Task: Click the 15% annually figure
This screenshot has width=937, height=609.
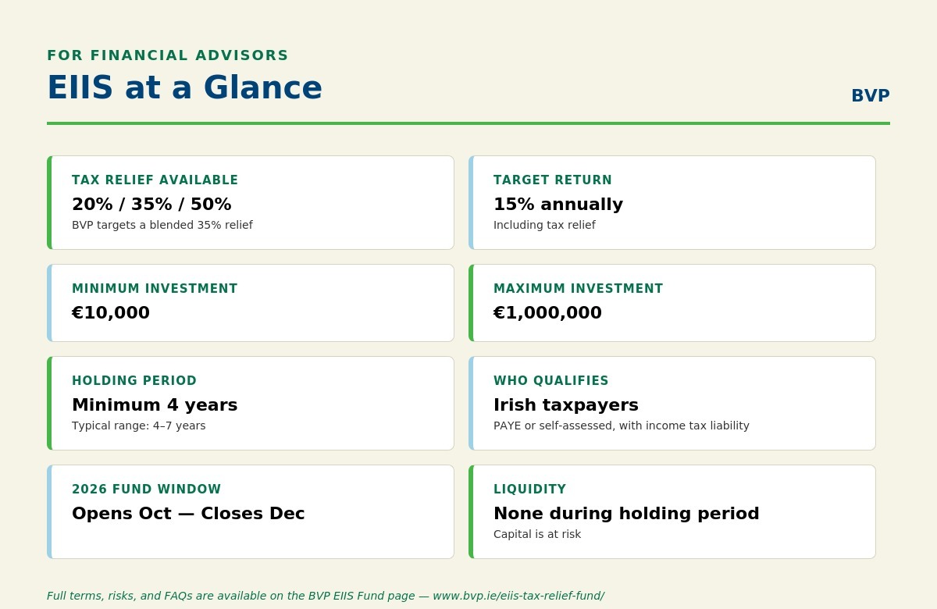Action: click(558, 205)
